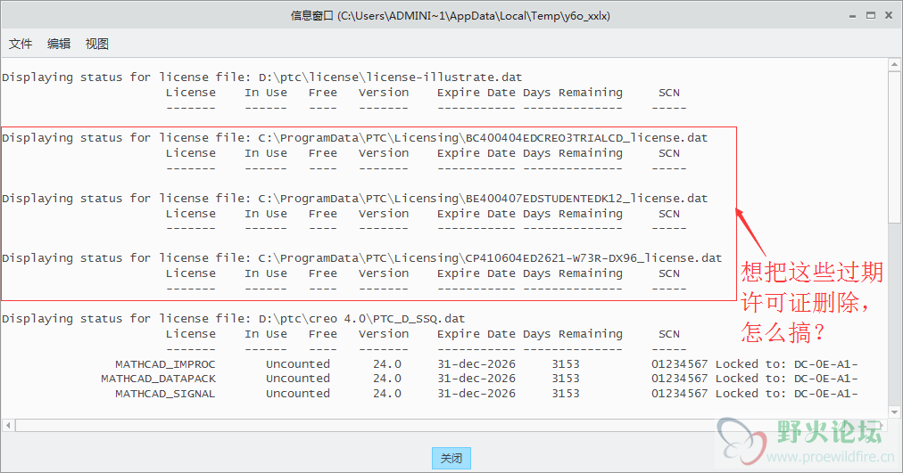Click the CP410604ED2621-W73R-DX96_license.dat line
903x473 pixels.
click(x=361, y=258)
